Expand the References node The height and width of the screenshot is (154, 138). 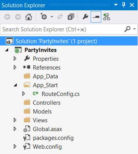pyautogui.click(x=15, y=67)
